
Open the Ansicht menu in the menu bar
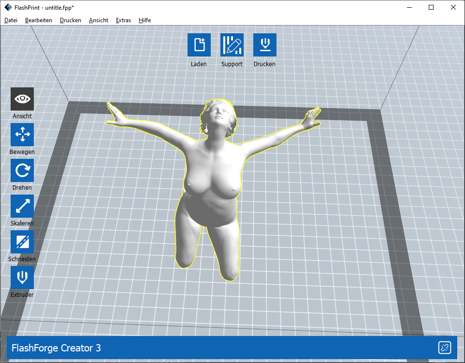99,20
